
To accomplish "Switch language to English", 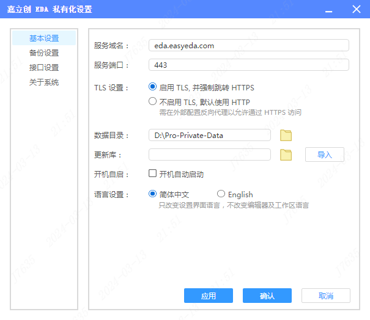I will pos(221,194).
